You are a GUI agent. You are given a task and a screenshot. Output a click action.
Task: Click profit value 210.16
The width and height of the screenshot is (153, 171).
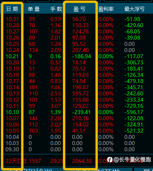tap(81, 118)
